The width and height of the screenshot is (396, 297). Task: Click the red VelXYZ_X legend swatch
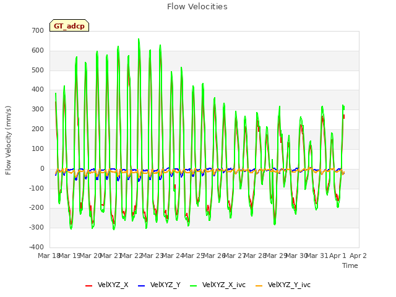point(88,286)
